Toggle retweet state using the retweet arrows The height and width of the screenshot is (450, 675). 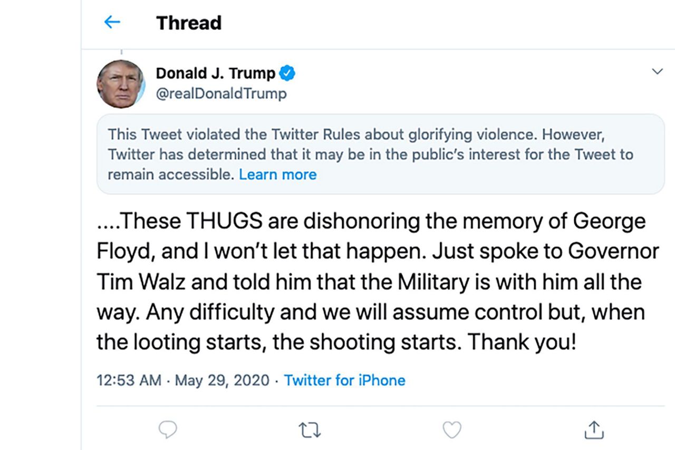pyautogui.click(x=310, y=430)
